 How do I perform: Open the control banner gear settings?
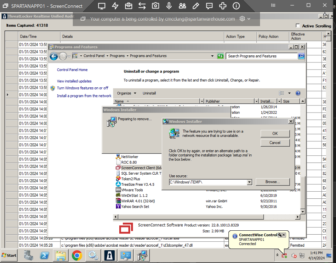point(242,19)
